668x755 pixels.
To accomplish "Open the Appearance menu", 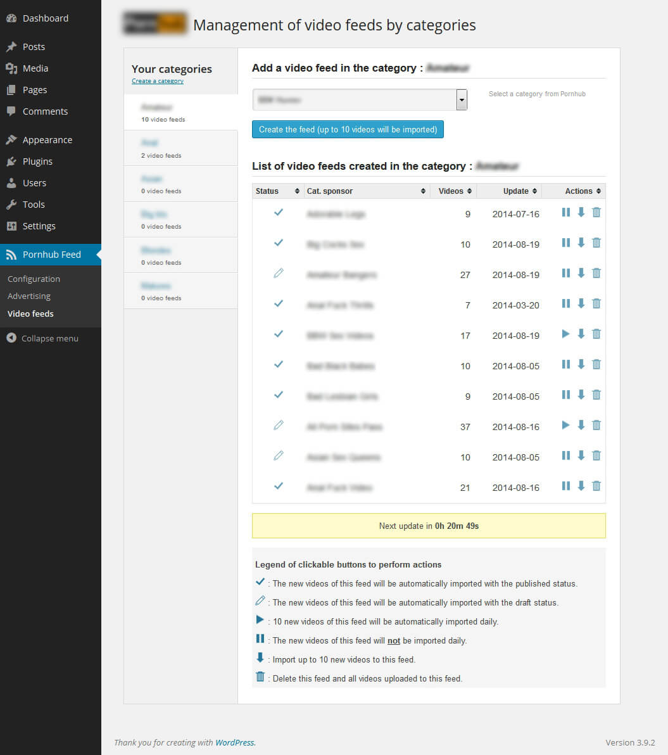I will [51, 139].
